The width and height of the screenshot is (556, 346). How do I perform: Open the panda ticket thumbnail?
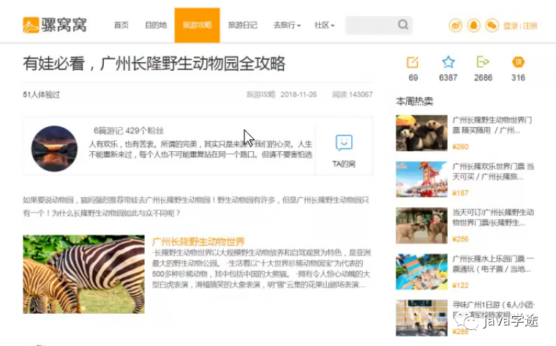[x=421, y=133]
